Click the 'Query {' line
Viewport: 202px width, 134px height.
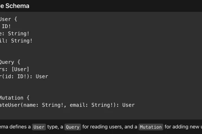(10, 62)
